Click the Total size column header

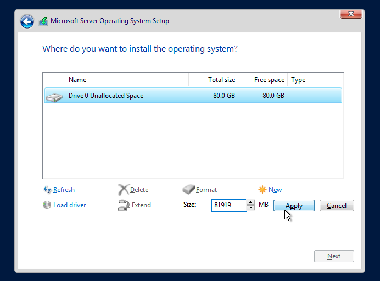pos(213,80)
